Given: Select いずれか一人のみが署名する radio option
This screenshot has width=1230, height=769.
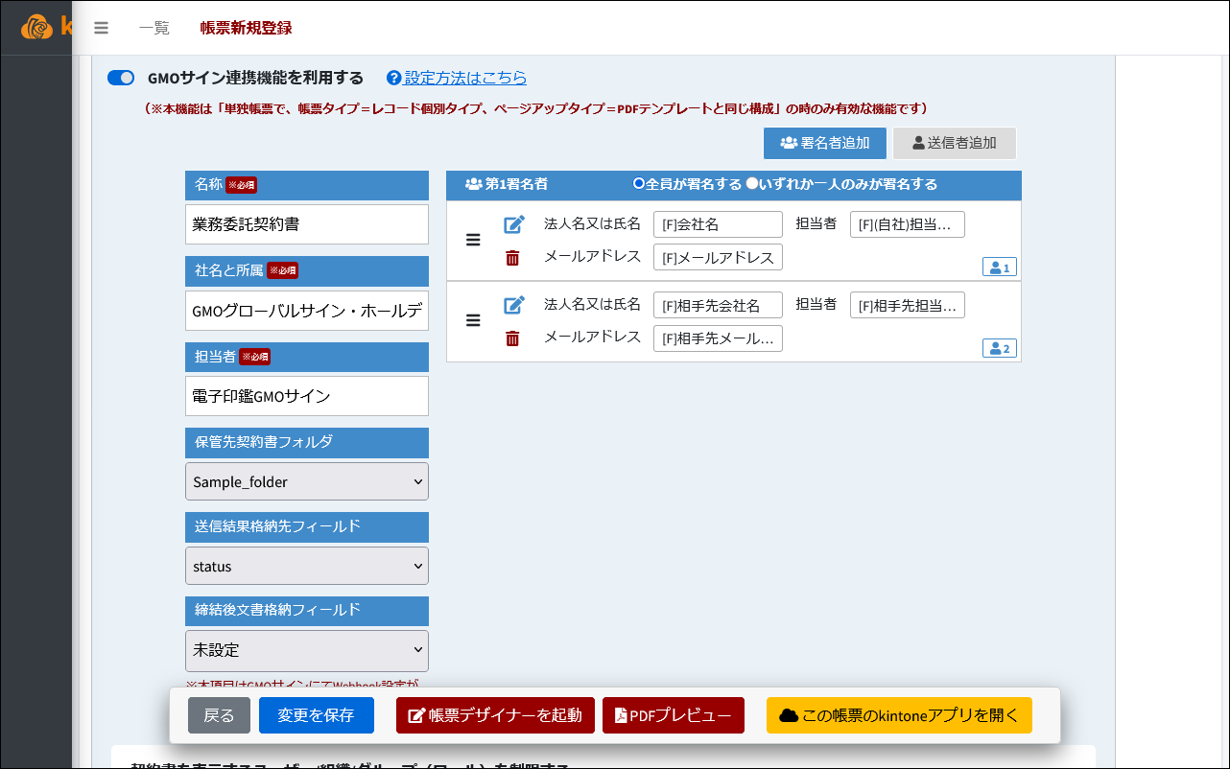Looking at the screenshot, I should pyautogui.click(x=752, y=183).
